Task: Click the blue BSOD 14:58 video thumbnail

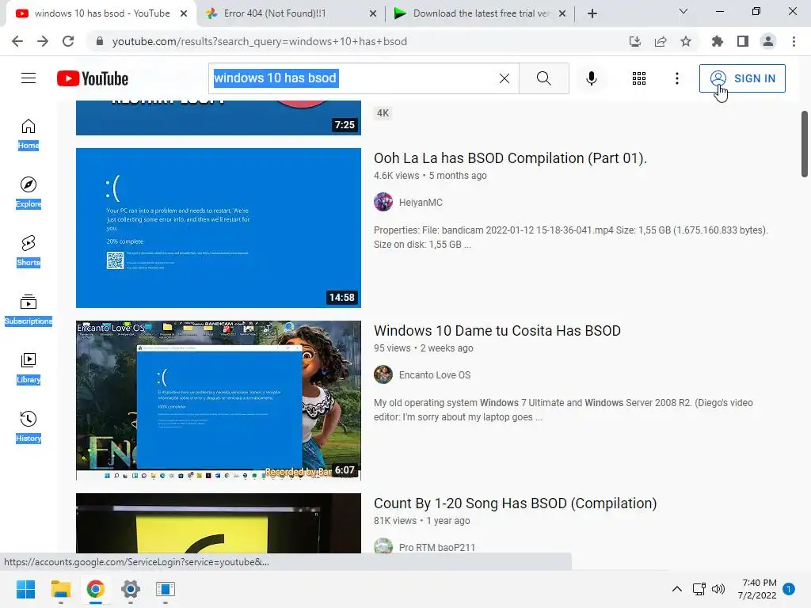Action: (x=219, y=228)
